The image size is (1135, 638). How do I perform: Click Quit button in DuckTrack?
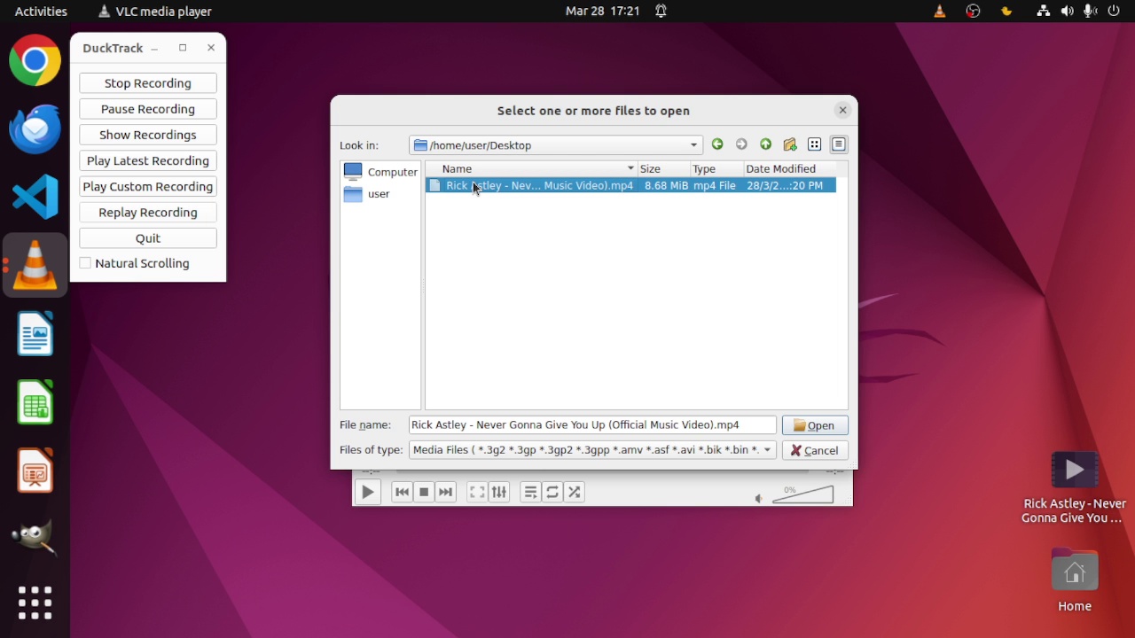[x=148, y=238]
